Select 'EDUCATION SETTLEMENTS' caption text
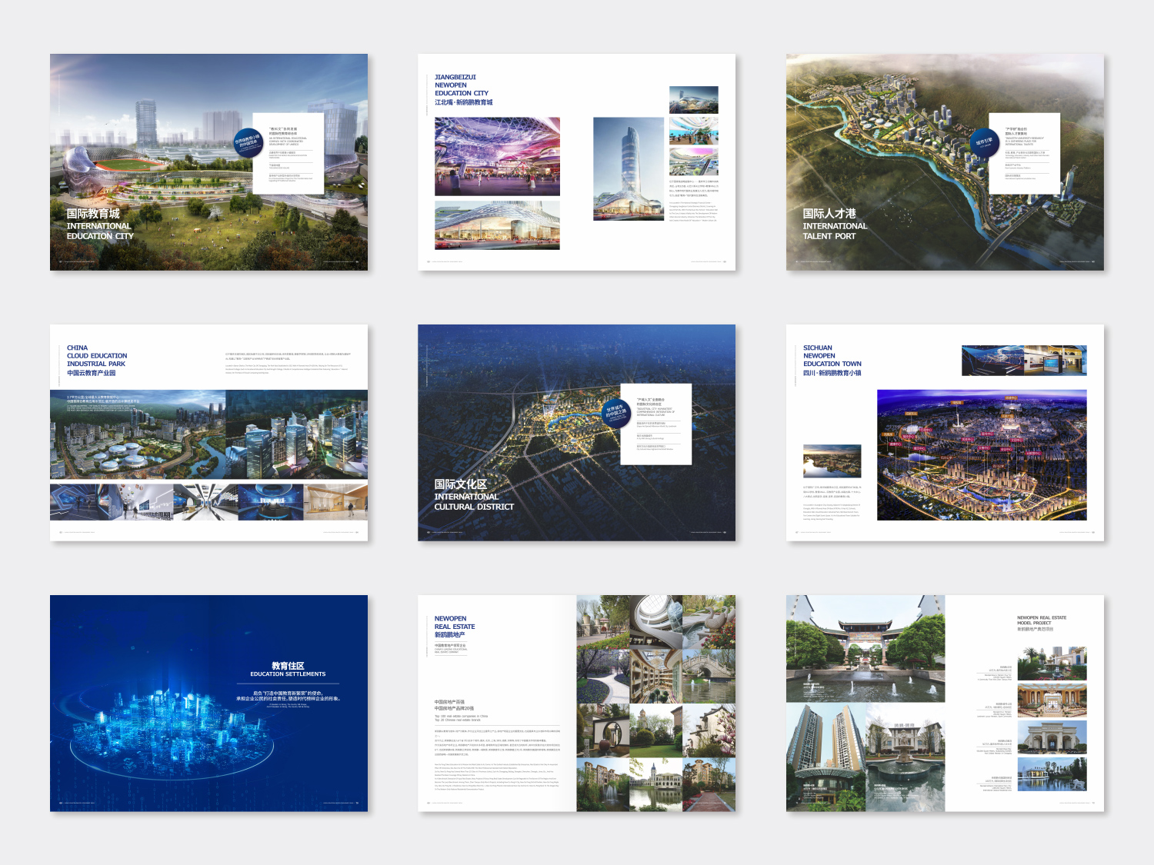The height and width of the screenshot is (865, 1154). pyautogui.click(x=288, y=674)
